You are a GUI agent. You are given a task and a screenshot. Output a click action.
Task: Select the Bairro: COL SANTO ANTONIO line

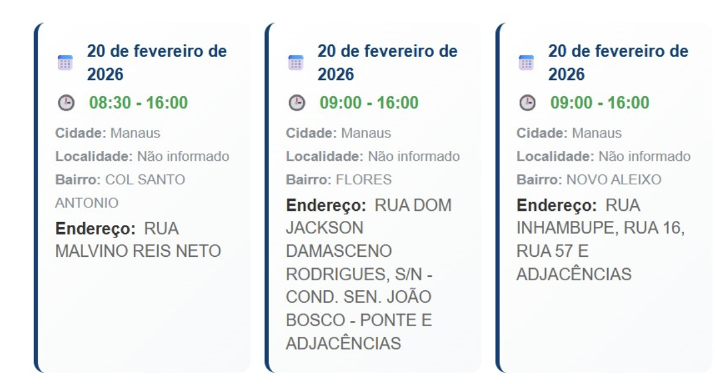(120, 191)
